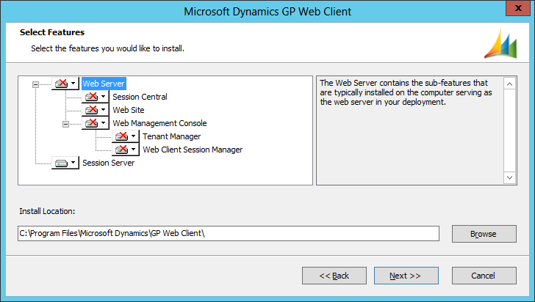This screenshot has height=302, width=535.
Task: Select Session Central in the feature tree
Action: click(140, 97)
